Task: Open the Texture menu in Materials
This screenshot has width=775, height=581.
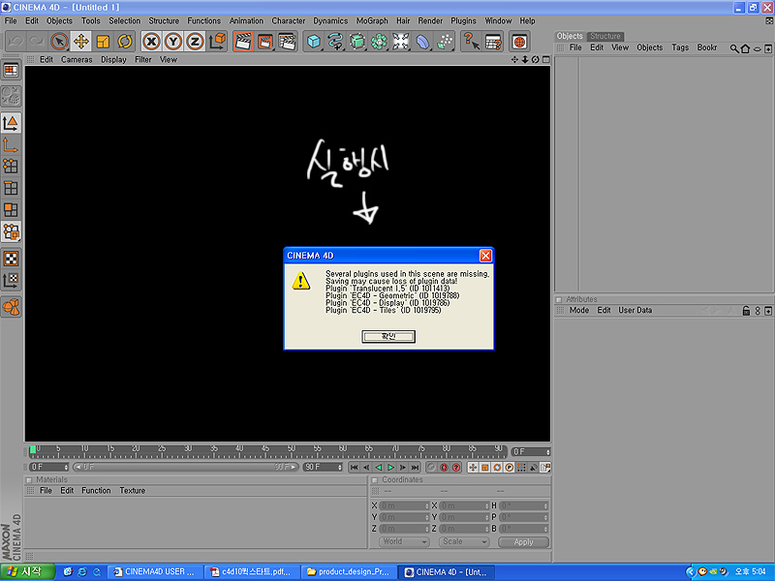Action: (x=132, y=491)
